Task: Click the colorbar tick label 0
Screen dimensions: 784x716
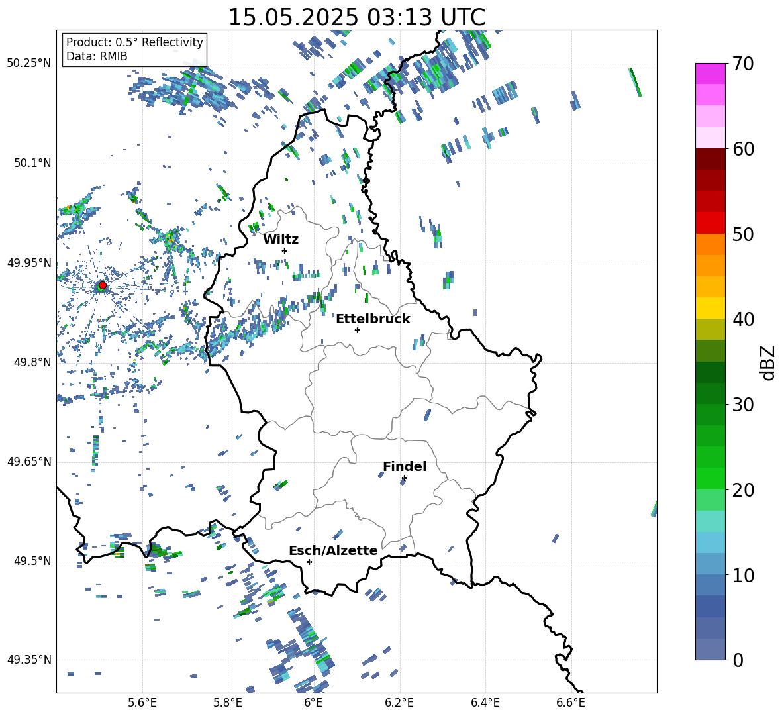Action: point(738,660)
